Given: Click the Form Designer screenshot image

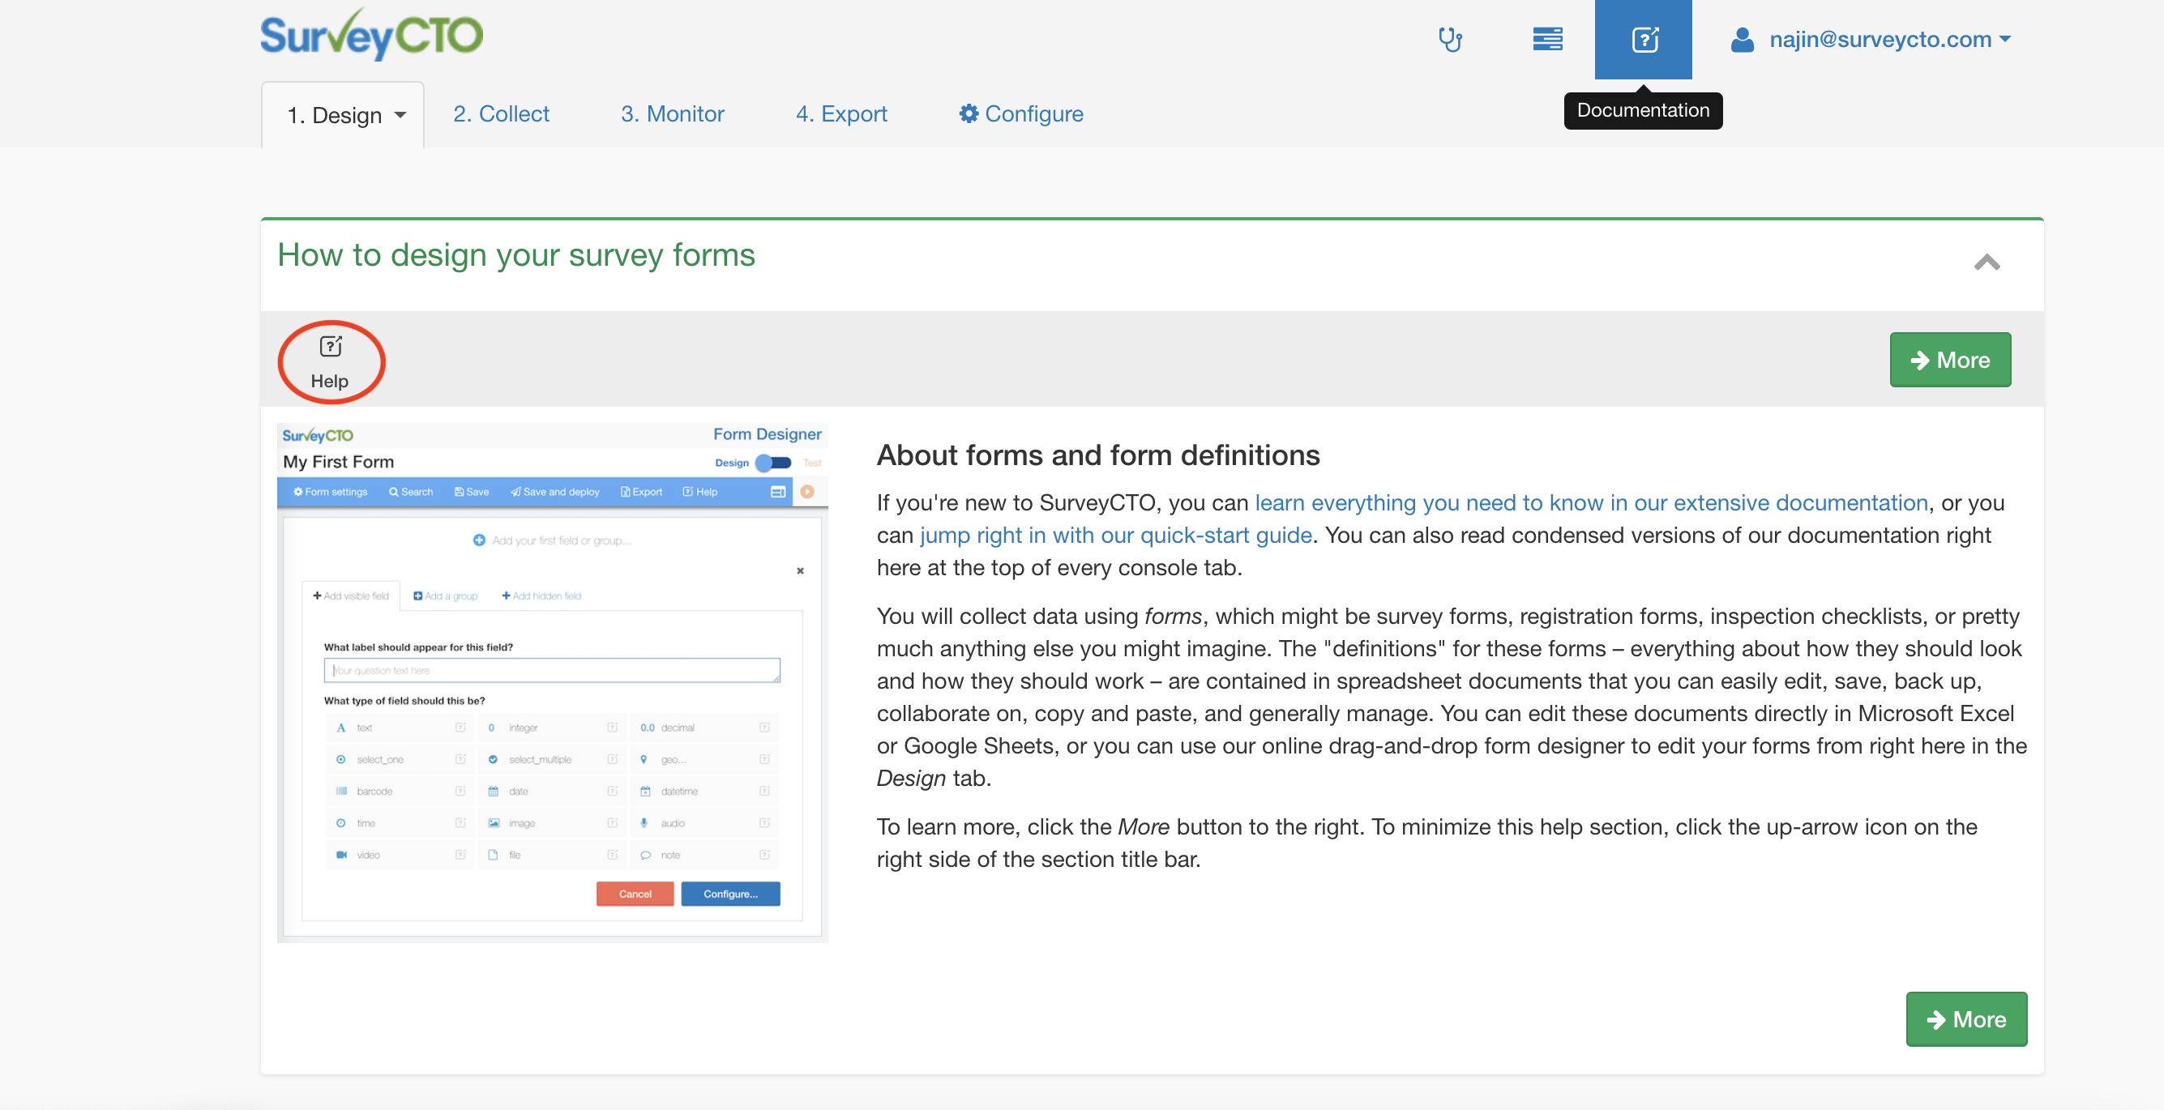Looking at the screenshot, I should coord(552,683).
